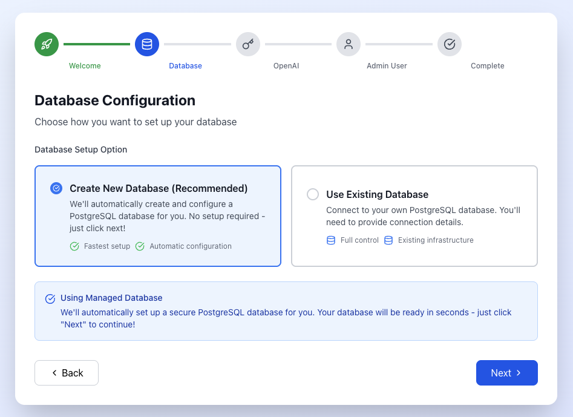Click the green check beside Fastest setup

tap(74, 246)
